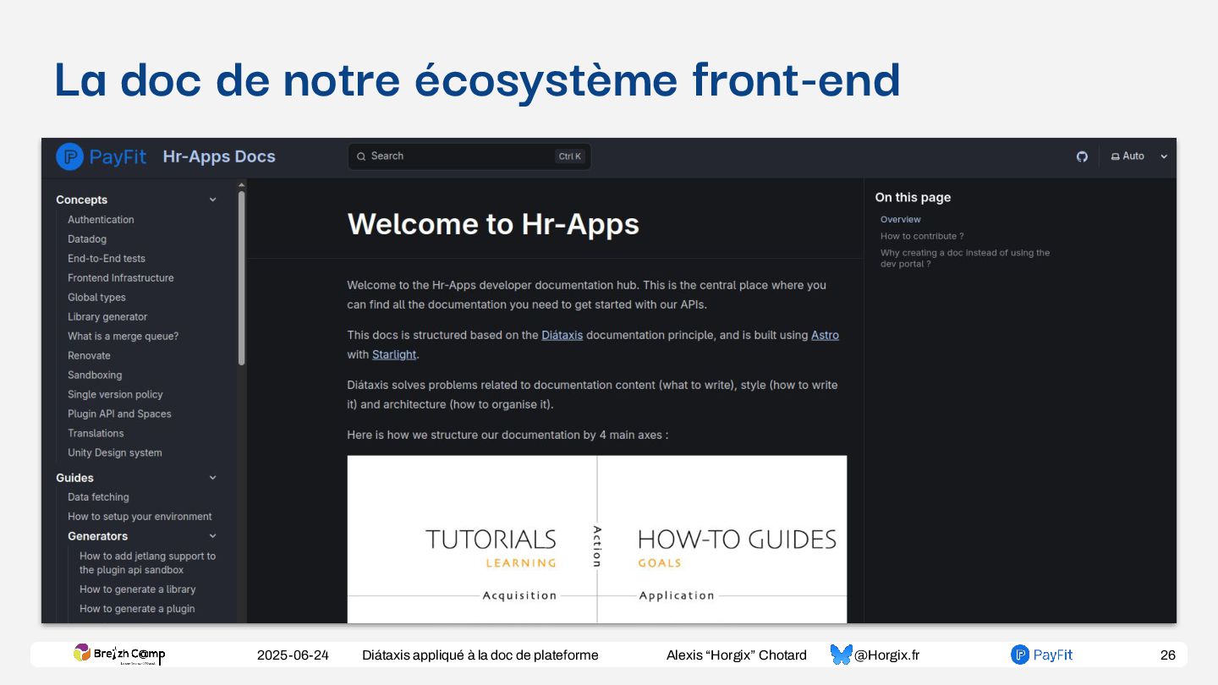Open End-to-End tests page
This screenshot has height=685, width=1218.
[107, 259]
